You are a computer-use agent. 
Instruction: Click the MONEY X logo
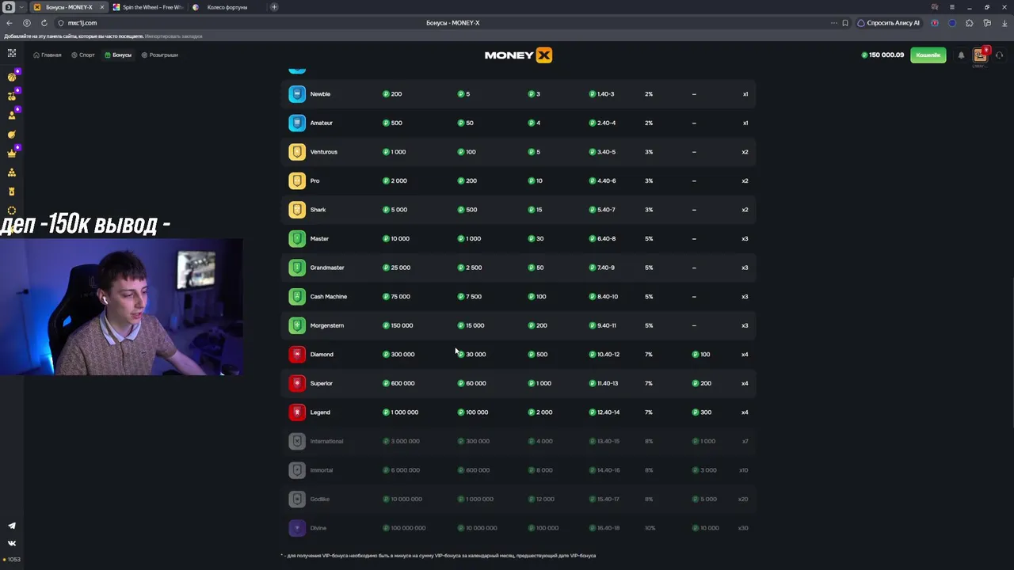[x=518, y=55]
